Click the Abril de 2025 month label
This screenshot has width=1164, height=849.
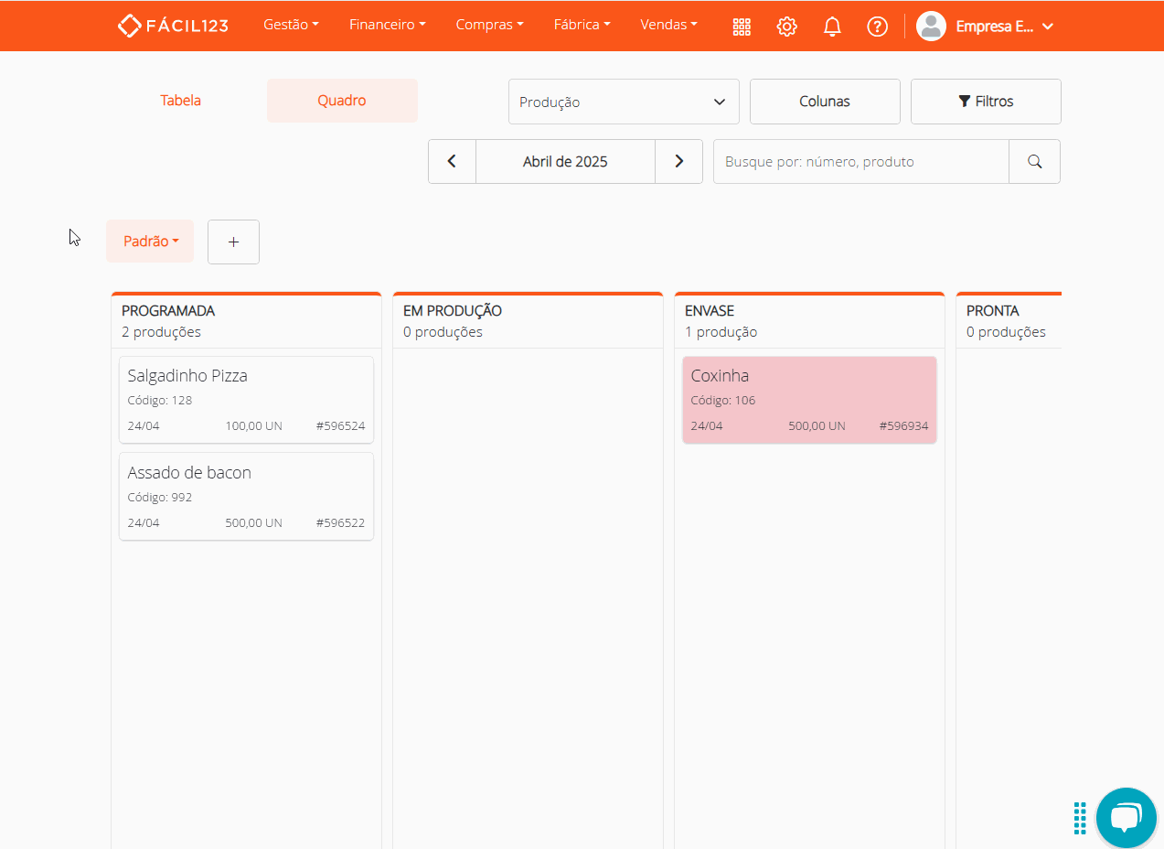point(565,162)
